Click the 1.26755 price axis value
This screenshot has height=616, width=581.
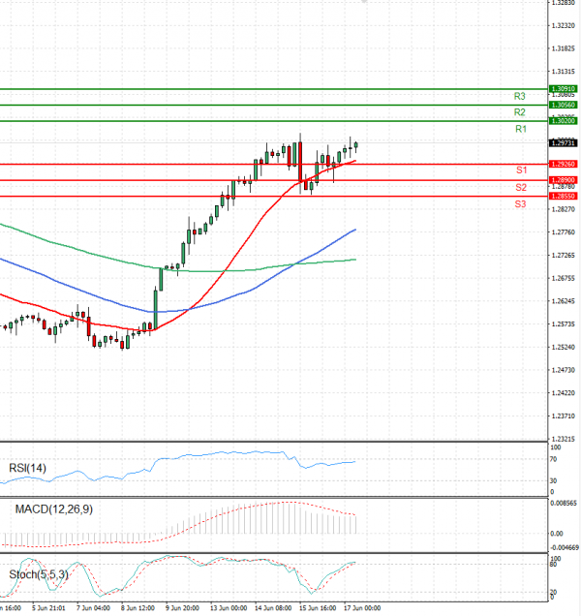(x=563, y=278)
